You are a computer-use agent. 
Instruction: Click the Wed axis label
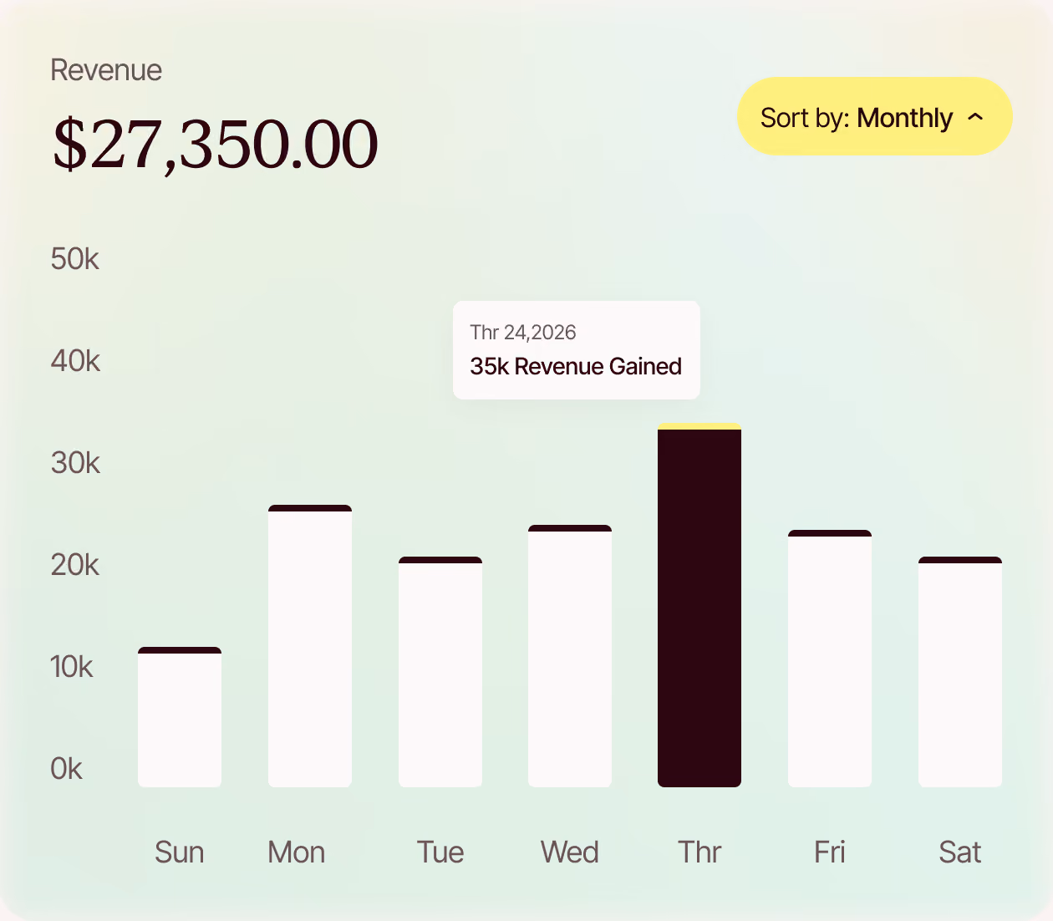[570, 852]
